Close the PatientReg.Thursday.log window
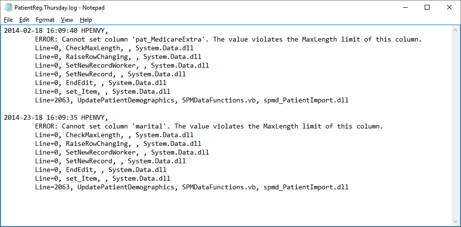Viewport: 461px width, 227px height. click(x=449, y=8)
